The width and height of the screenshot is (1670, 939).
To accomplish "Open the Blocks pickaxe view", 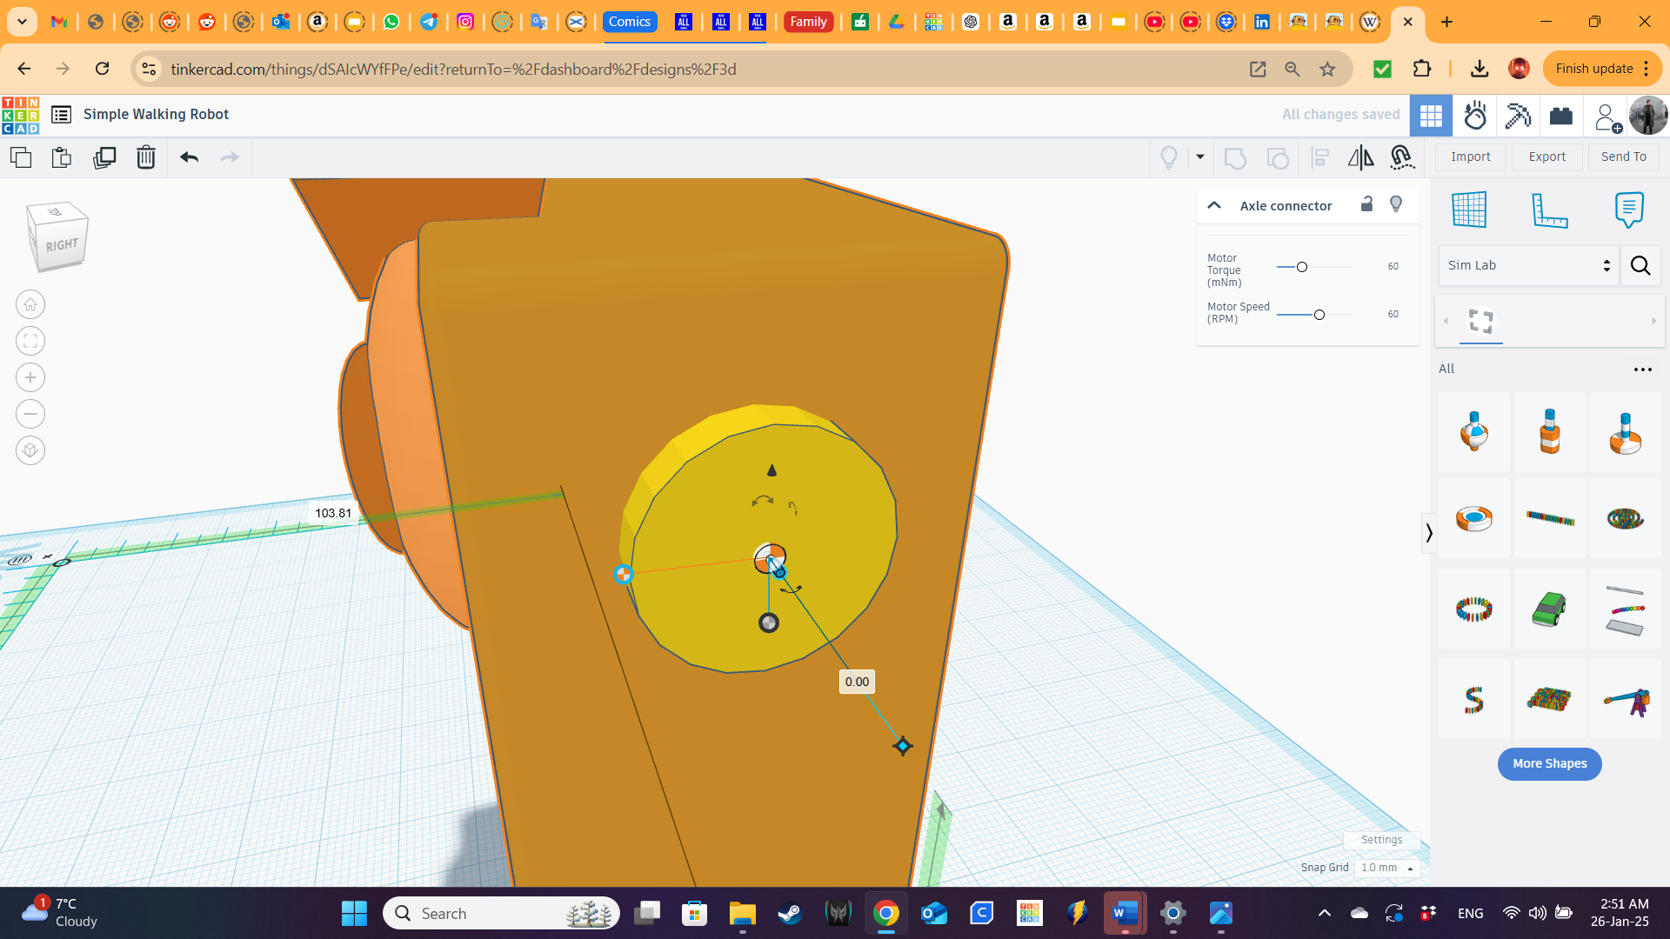I will point(1518,115).
